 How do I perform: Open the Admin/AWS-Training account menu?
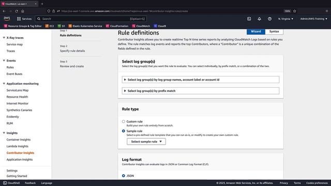(314, 19)
